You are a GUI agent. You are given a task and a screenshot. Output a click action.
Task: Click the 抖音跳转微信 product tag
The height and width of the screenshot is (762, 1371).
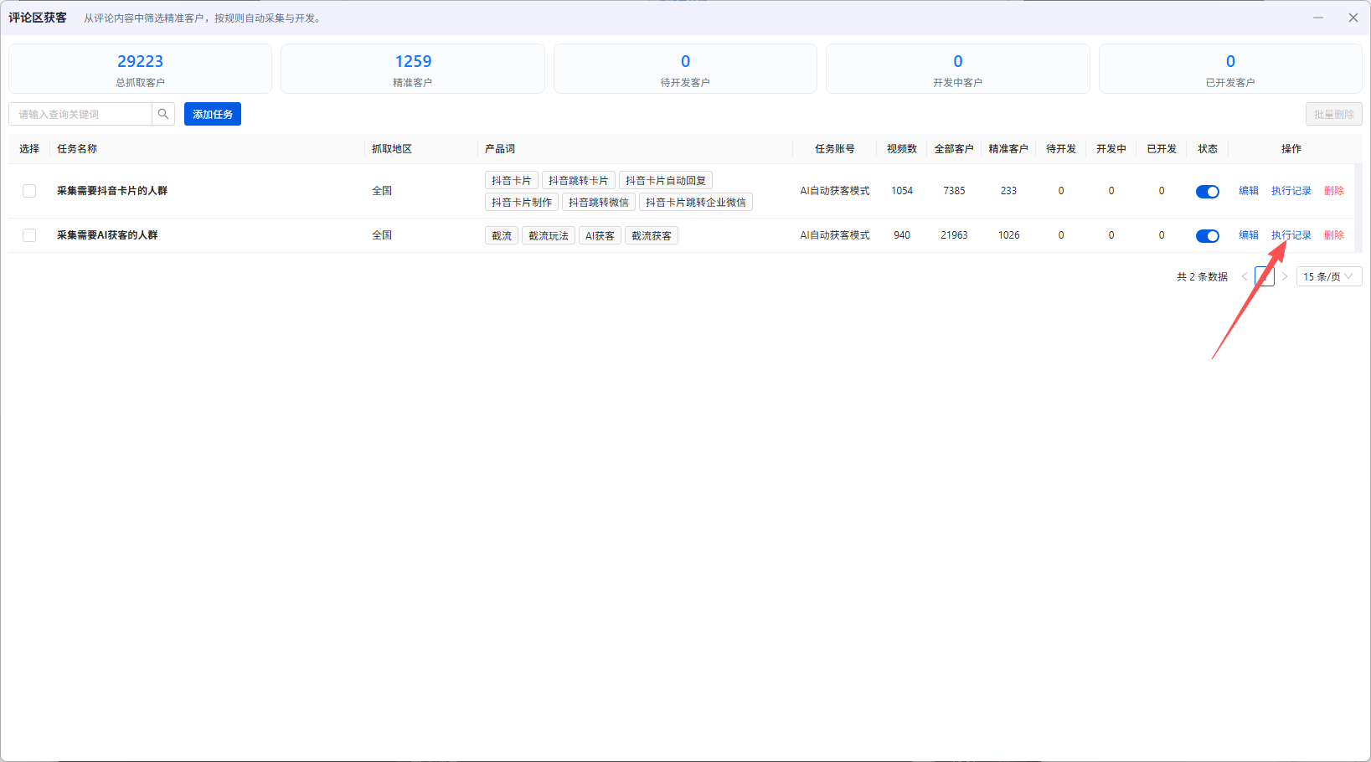(599, 203)
